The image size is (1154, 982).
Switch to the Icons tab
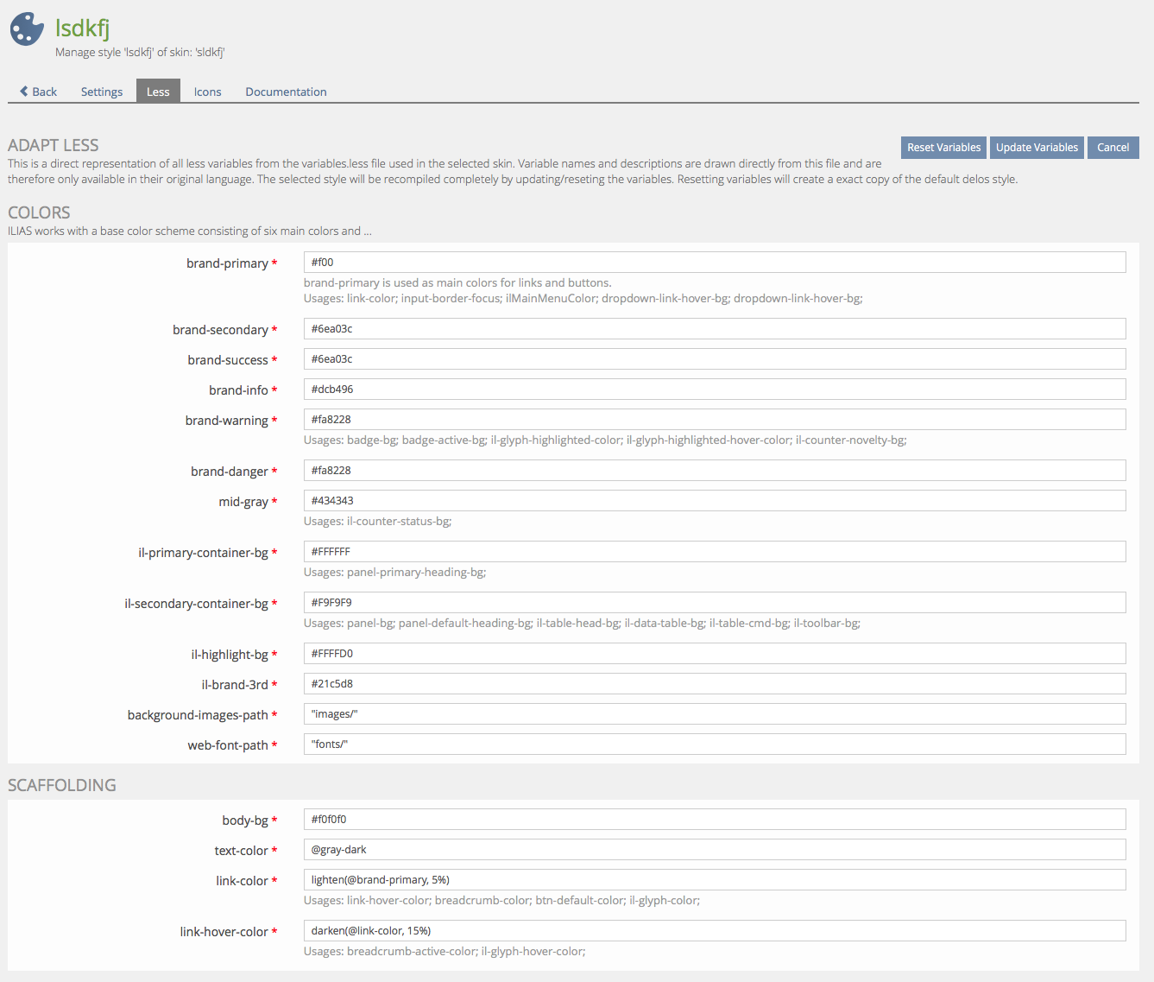[207, 92]
